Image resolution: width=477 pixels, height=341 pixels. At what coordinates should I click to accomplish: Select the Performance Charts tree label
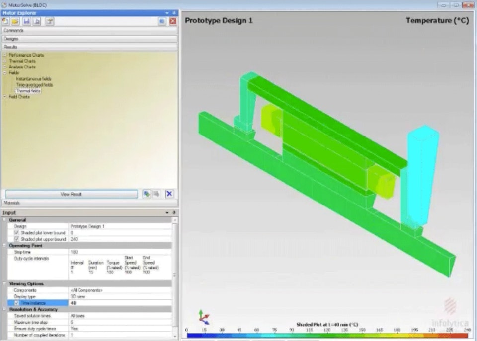tap(26, 55)
